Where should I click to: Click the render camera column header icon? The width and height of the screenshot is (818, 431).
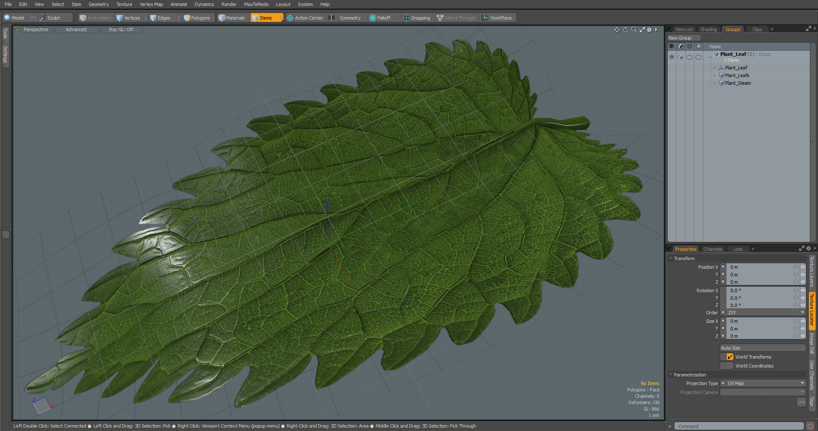681,46
